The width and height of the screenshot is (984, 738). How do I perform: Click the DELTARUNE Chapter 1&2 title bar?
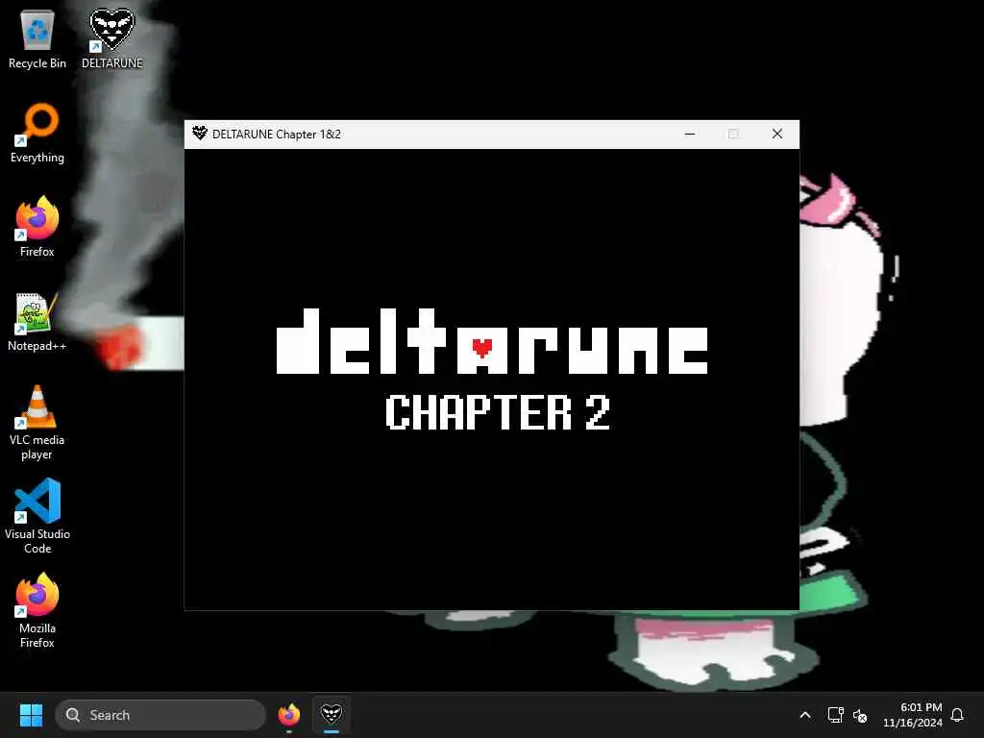(x=492, y=134)
